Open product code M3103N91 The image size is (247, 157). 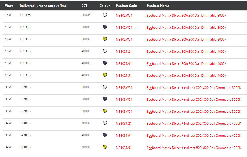point(124,136)
